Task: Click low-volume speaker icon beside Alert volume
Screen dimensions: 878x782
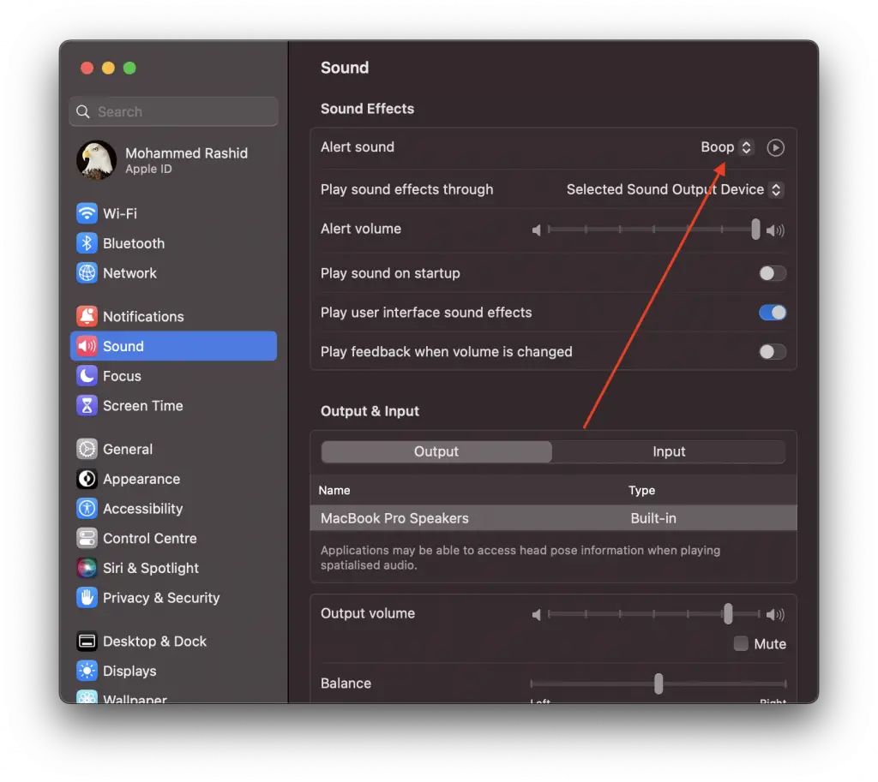Action: tap(537, 230)
